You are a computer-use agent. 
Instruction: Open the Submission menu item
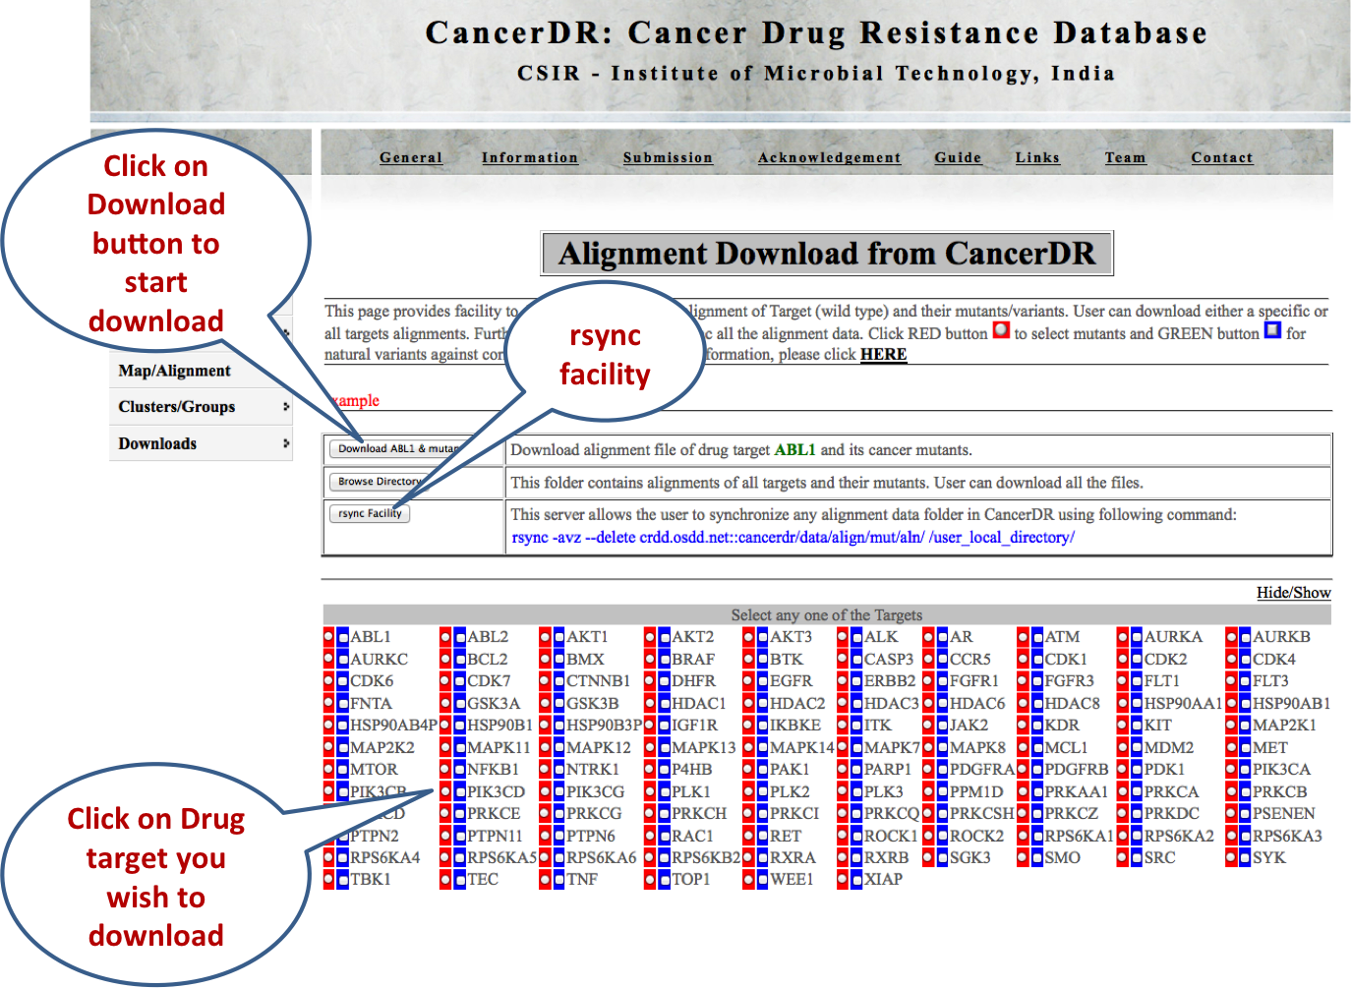point(667,158)
